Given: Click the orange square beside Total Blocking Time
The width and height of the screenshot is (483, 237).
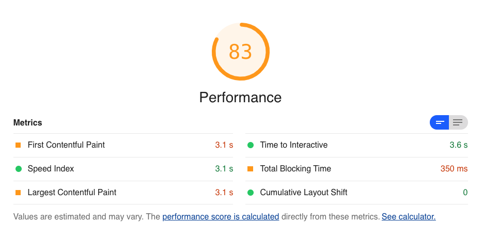Looking at the screenshot, I should (x=251, y=169).
